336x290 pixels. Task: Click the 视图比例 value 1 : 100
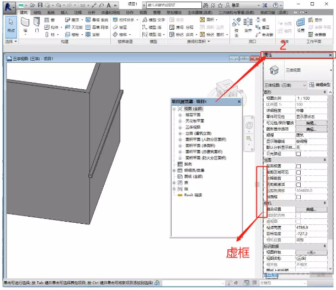[x=311, y=98]
